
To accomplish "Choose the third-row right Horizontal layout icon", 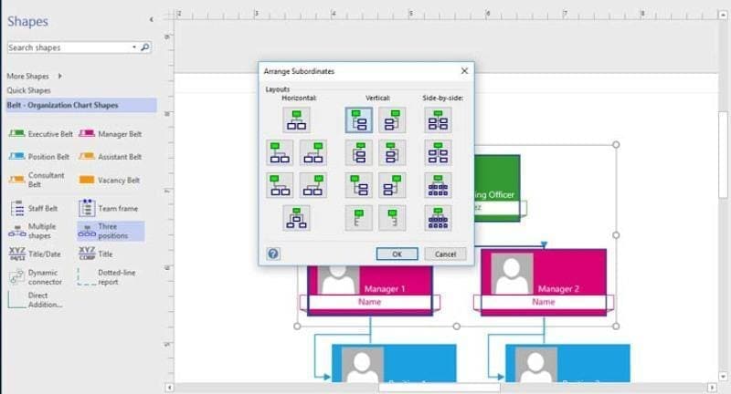I will coord(313,185).
